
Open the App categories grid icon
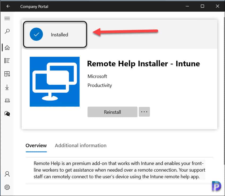pyautogui.click(x=7, y=74)
